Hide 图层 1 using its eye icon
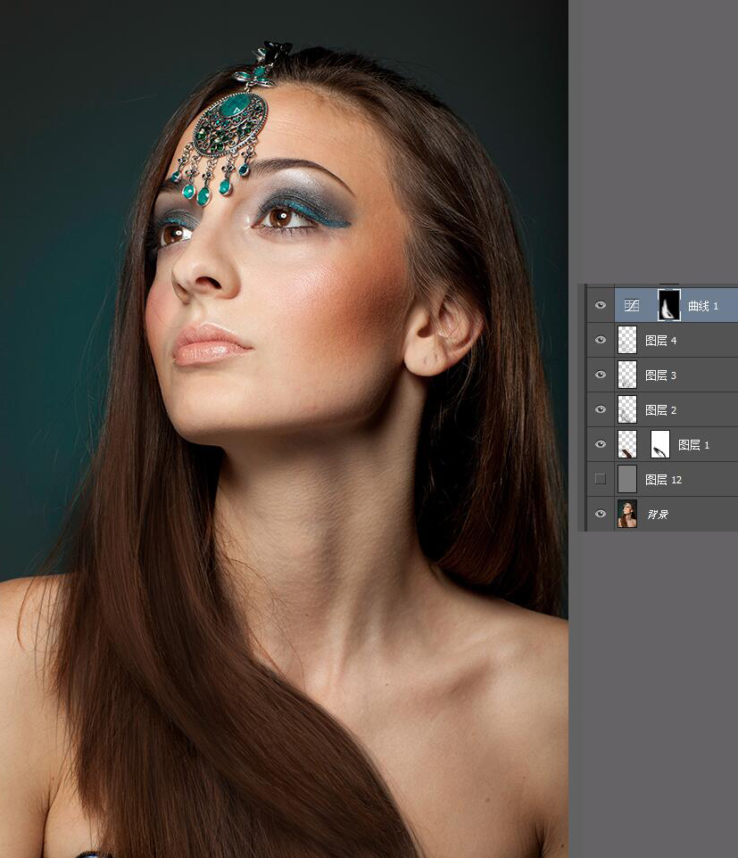This screenshot has height=858, width=738. pos(600,444)
